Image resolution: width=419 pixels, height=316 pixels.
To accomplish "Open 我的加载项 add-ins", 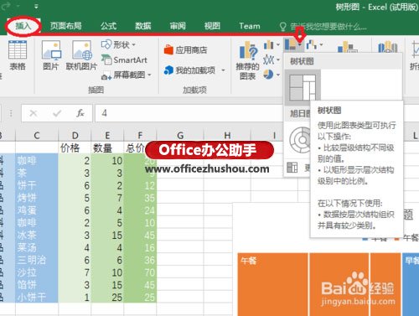I will (x=190, y=70).
